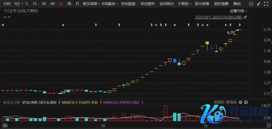Toggle 筹码 chip distribution panel
The width and height of the screenshot is (272, 129).
coord(237,4)
